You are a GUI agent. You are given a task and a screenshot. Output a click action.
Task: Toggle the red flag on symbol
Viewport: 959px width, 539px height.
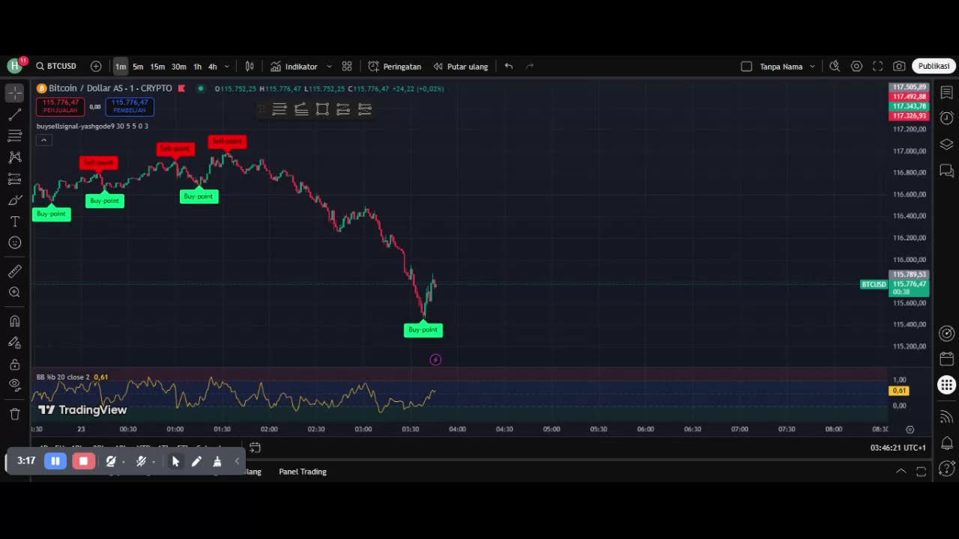182,88
